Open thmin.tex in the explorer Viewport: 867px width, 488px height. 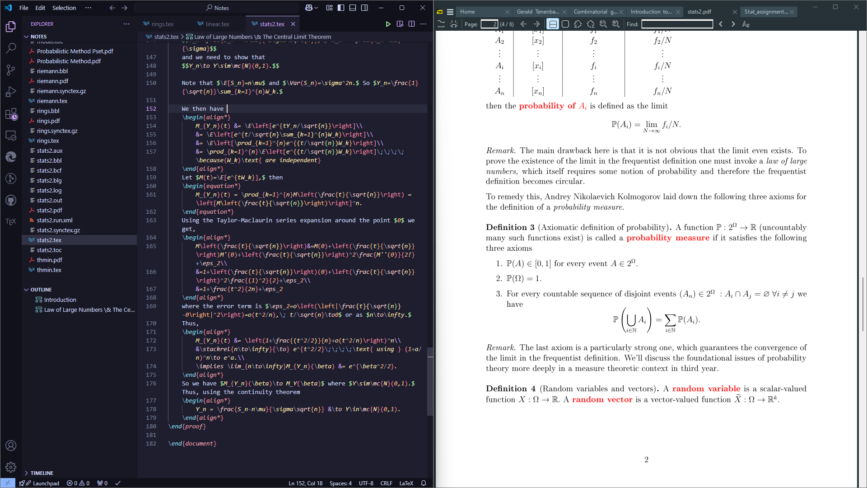49,270
